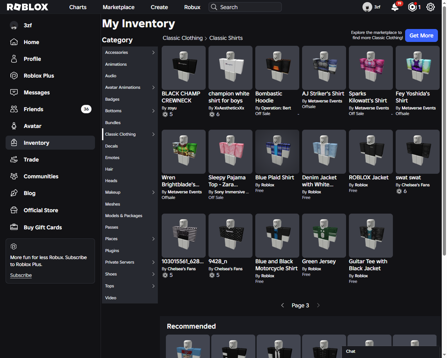This screenshot has height=358, width=447.
Task: Expand the Avatar Animations category
Action: (153, 87)
